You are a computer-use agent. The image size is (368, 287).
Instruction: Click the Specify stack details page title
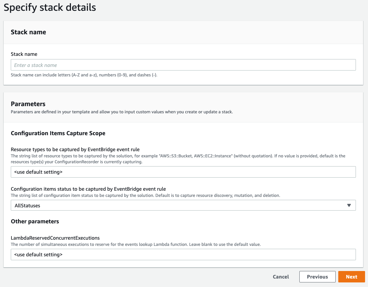click(50, 7)
